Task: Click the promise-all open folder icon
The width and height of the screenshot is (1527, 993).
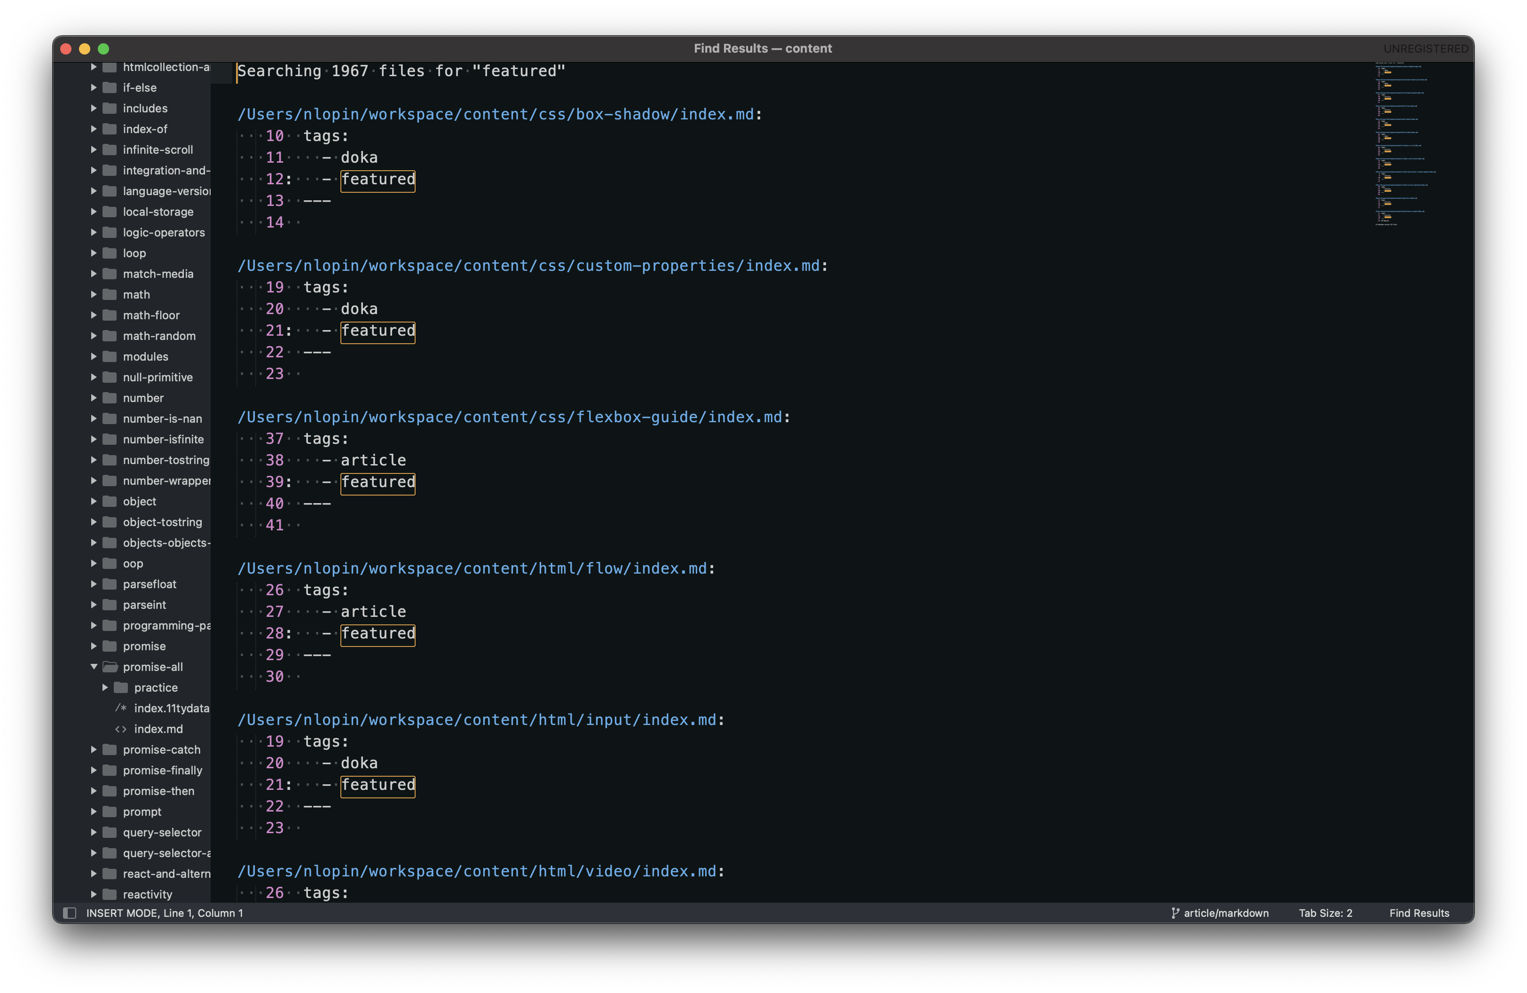Action: click(110, 667)
